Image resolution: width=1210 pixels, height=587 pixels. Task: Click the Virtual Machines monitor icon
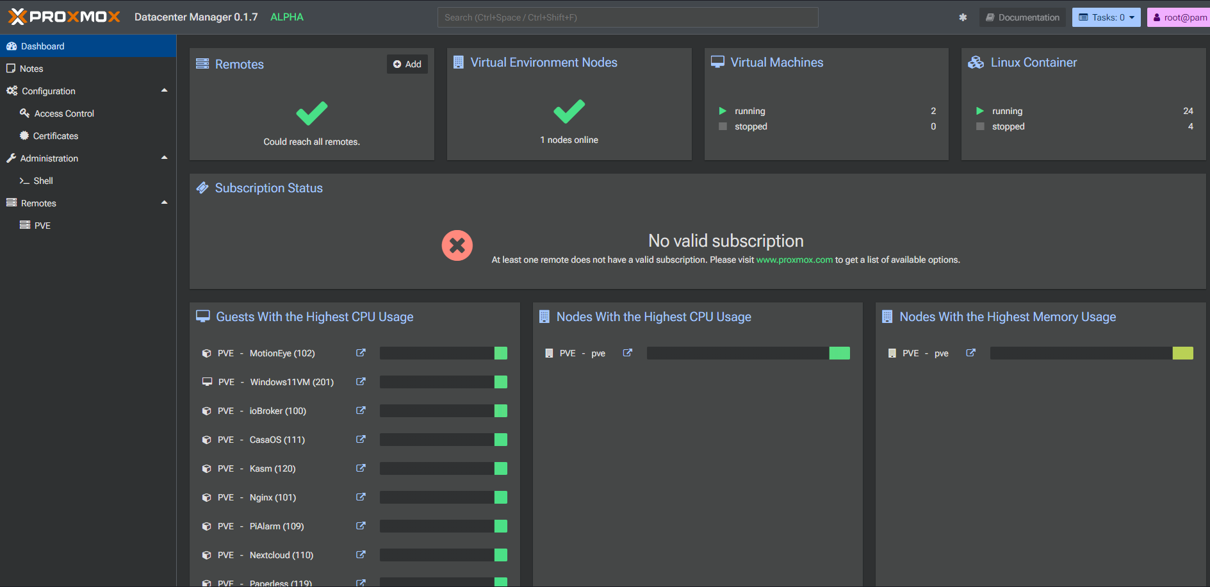coord(718,62)
